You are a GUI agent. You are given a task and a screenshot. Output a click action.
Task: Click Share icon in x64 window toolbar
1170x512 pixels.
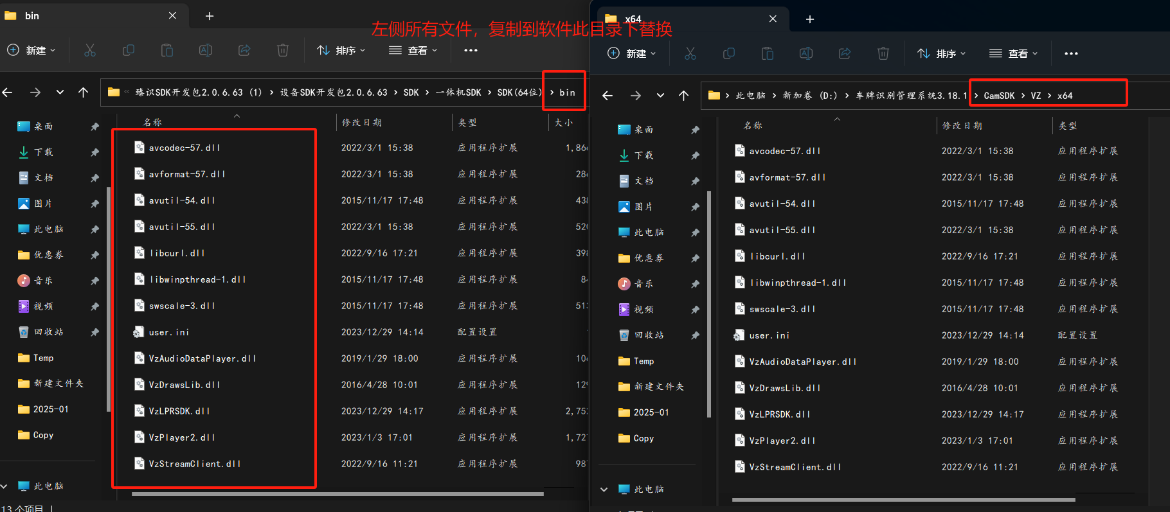click(x=845, y=53)
